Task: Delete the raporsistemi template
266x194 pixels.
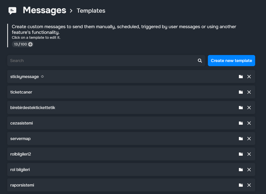Action: 249,185
